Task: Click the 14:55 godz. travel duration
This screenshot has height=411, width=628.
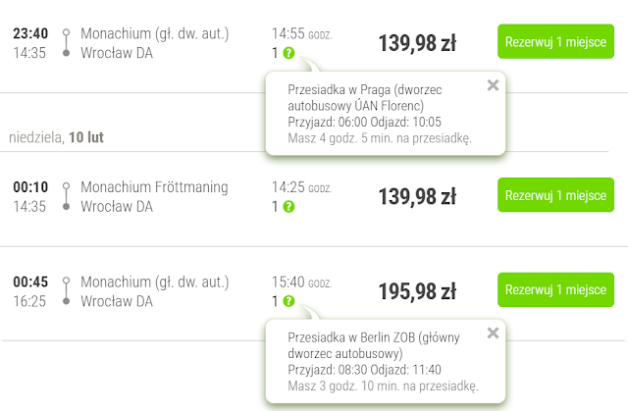Action: point(301,33)
